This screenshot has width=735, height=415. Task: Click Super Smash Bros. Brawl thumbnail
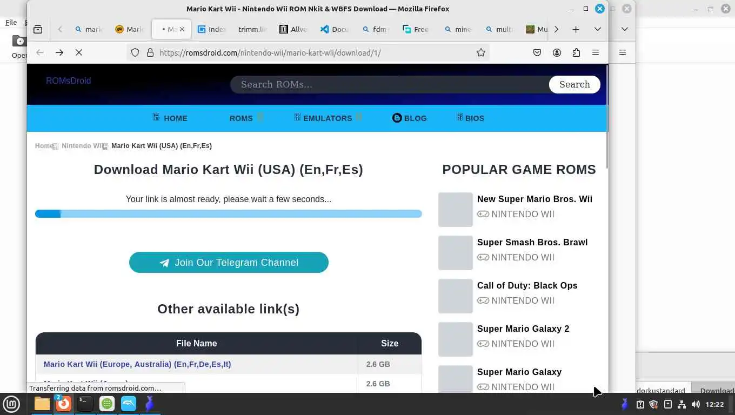point(456,253)
